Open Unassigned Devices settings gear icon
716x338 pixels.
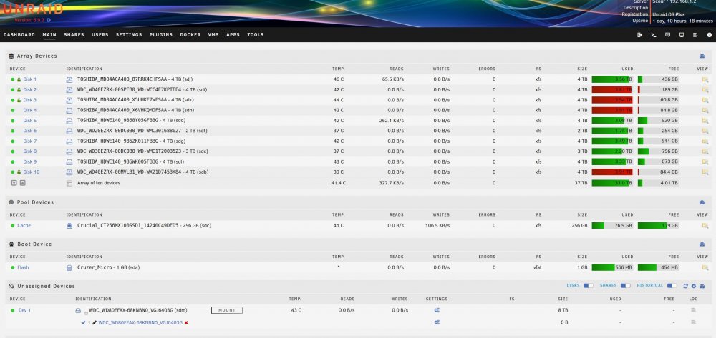tap(694, 286)
